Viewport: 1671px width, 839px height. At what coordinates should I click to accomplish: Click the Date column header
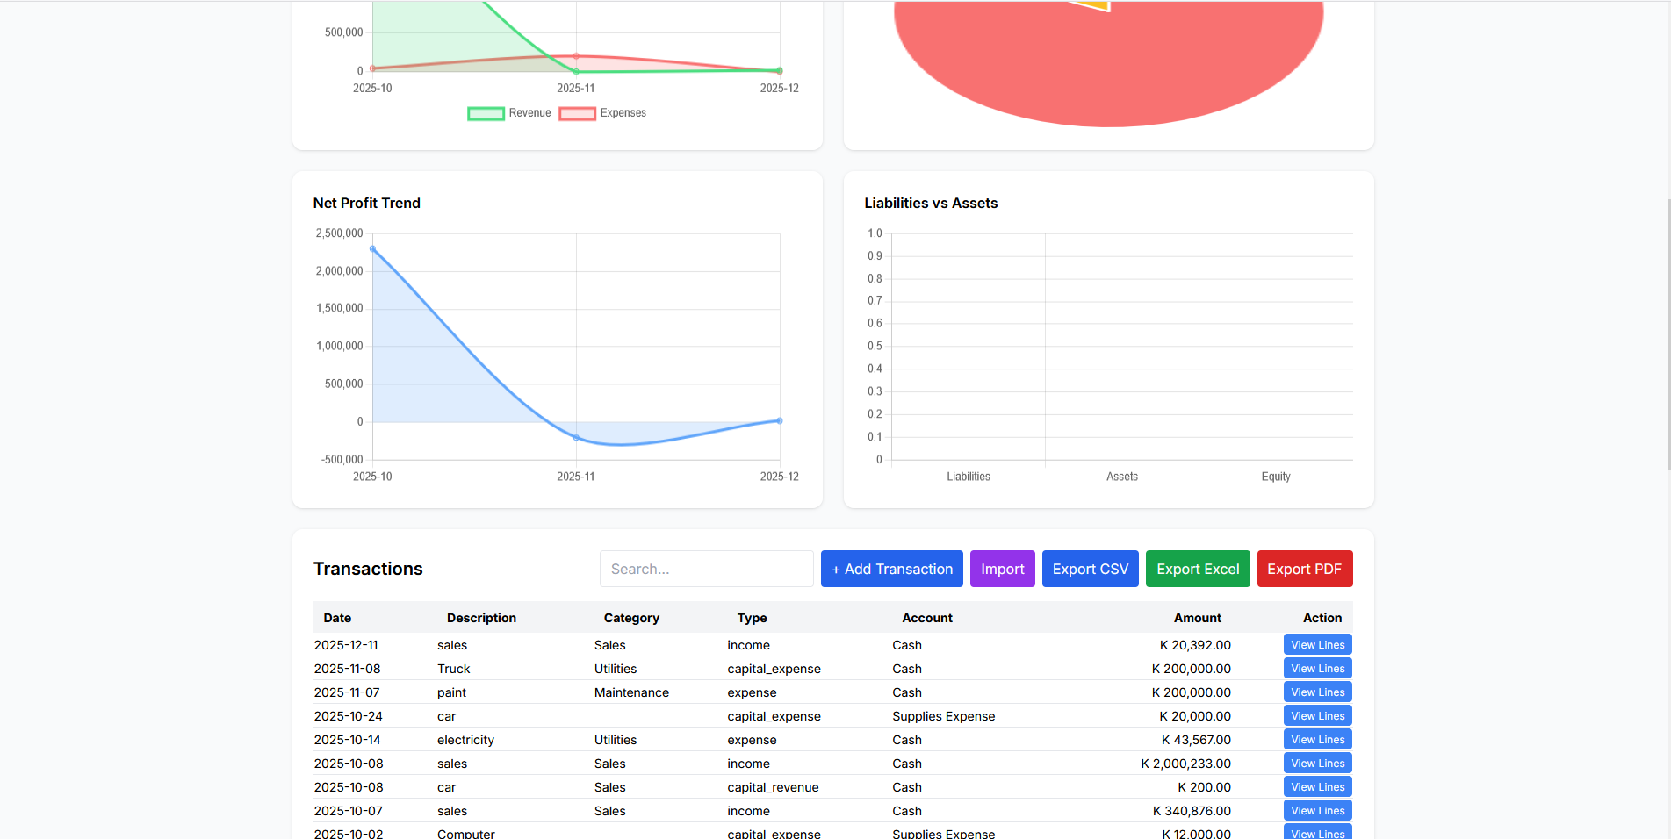tap(337, 618)
